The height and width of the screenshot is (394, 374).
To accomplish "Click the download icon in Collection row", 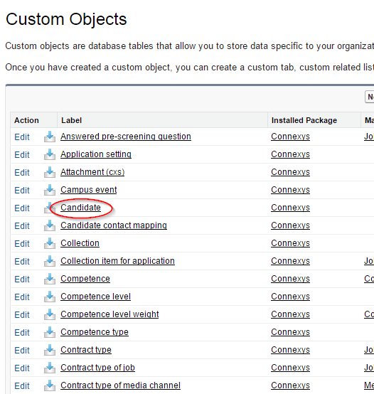I will [50, 243].
